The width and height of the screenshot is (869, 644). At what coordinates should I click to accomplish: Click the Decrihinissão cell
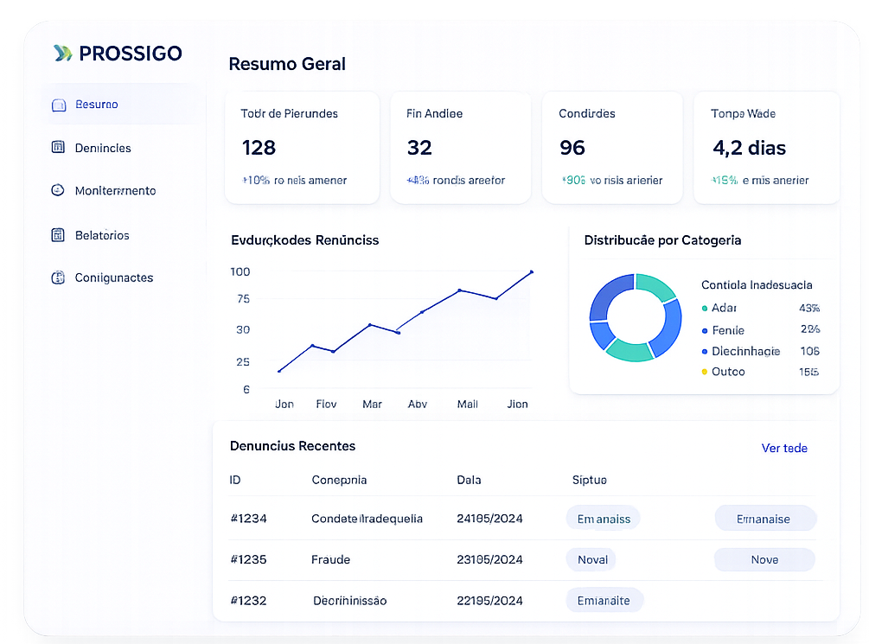click(x=349, y=601)
